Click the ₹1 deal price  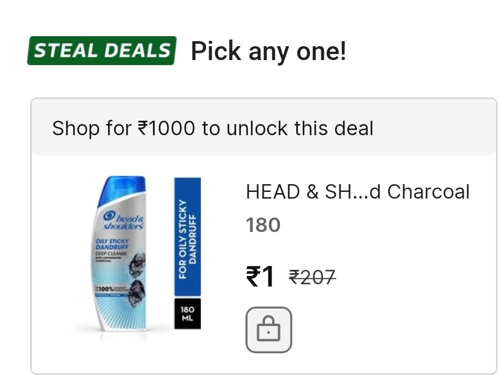(x=260, y=276)
